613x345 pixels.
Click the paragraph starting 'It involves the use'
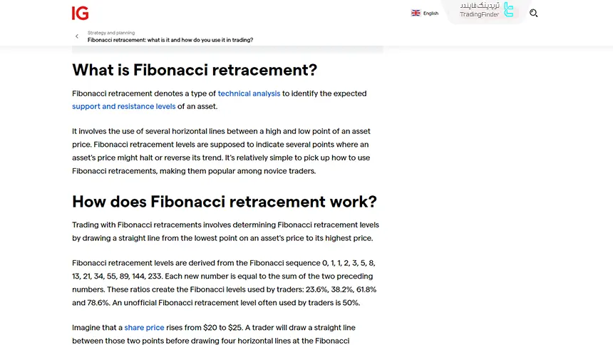coord(221,151)
